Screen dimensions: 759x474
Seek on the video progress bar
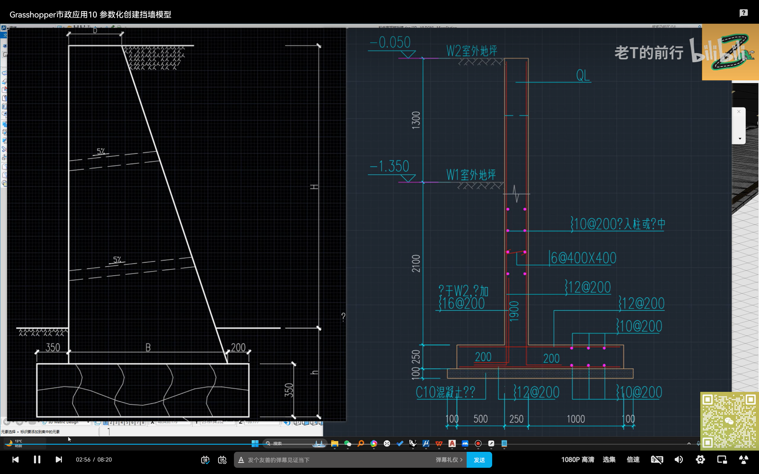click(x=376, y=444)
